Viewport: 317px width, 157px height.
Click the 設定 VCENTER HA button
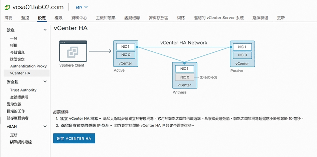coord(74,138)
